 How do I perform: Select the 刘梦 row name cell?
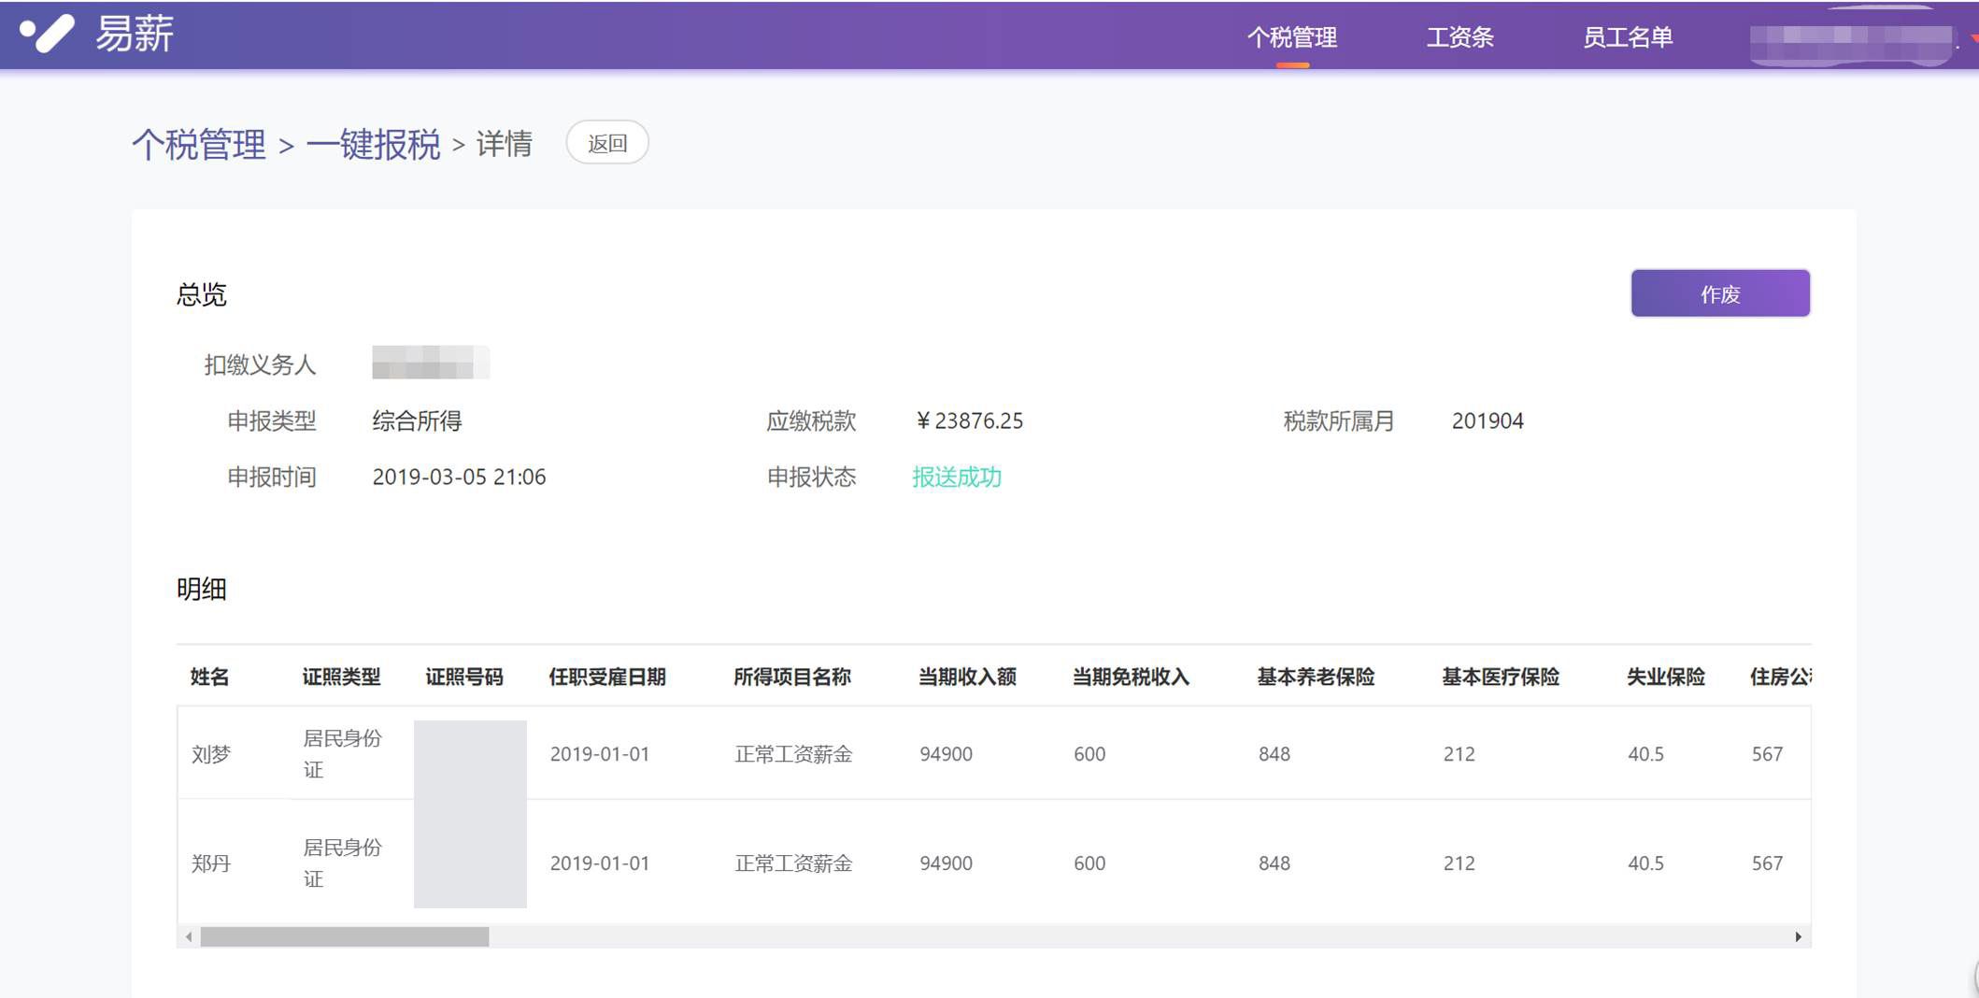[211, 754]
